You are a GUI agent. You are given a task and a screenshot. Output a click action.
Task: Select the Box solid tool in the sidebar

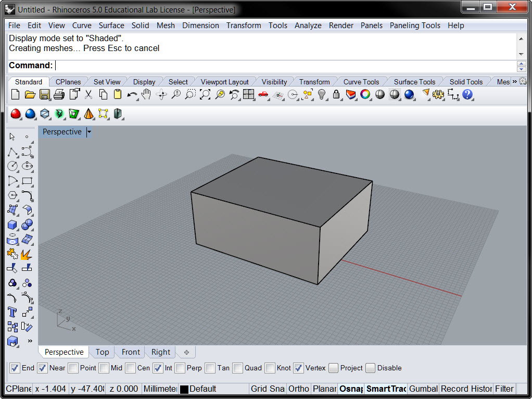12,225
